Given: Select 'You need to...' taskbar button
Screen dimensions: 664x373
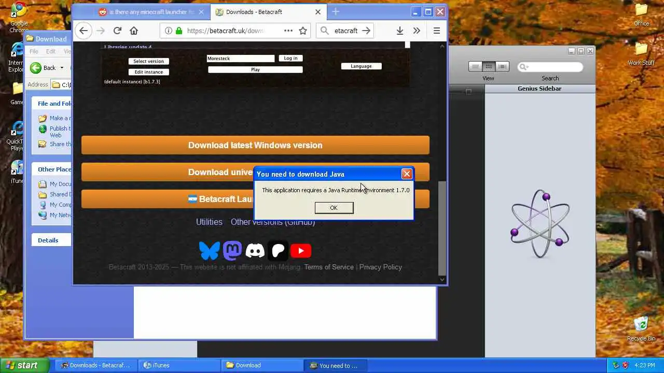Looking at the screenshot, I should 337,365.
